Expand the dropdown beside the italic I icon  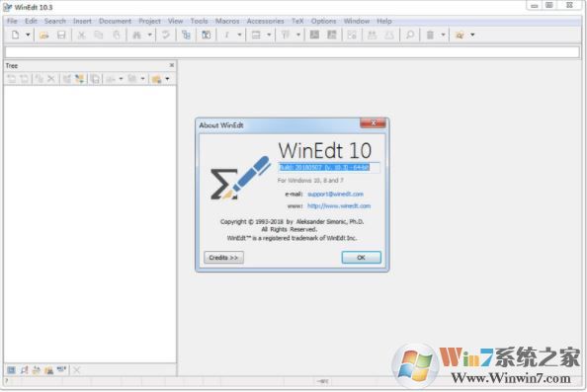tap(239, 35)
